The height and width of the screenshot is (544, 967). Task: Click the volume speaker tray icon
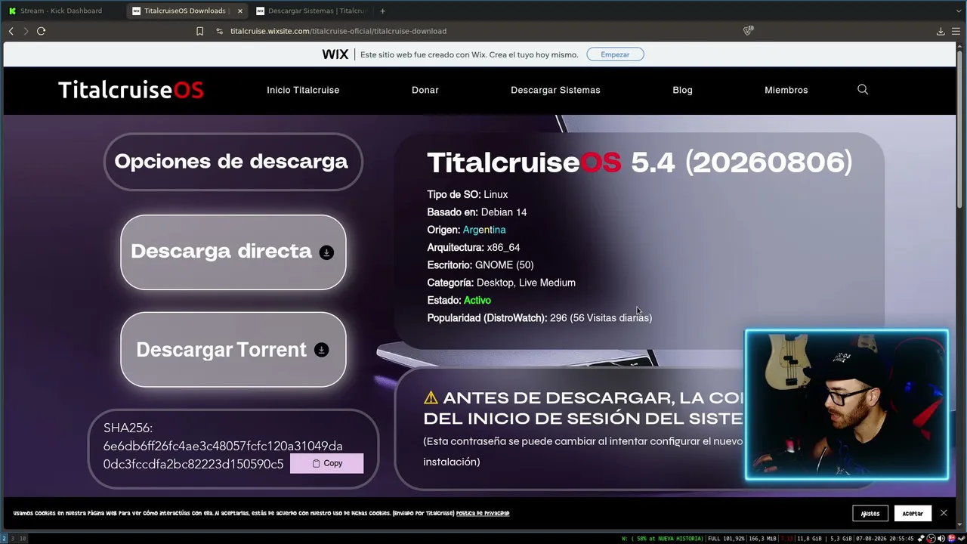click(x=941, y=539)
